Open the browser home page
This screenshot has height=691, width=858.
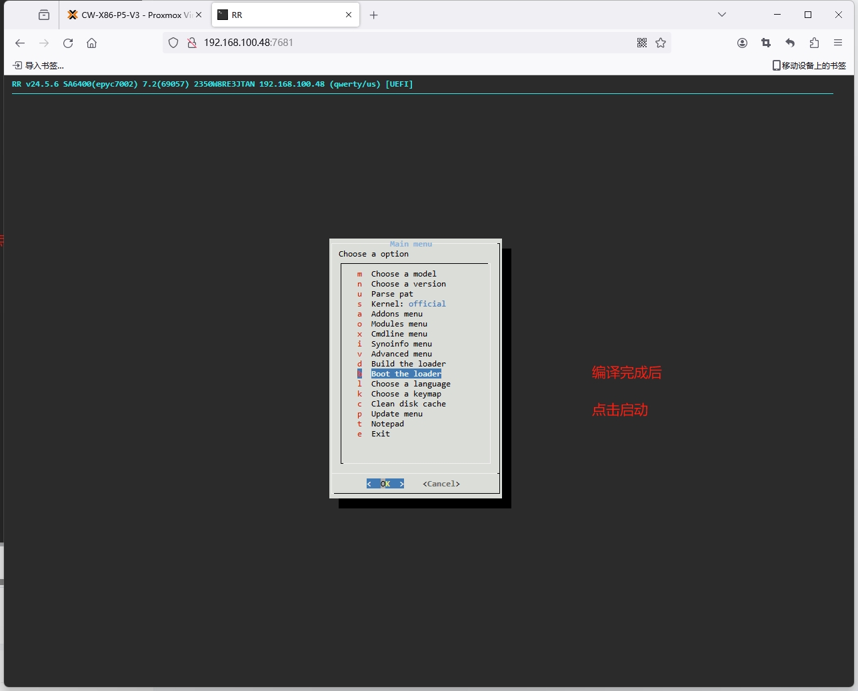coord(92,43)
